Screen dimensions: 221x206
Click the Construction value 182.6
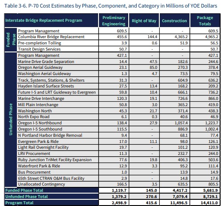(x=183, y=62)
